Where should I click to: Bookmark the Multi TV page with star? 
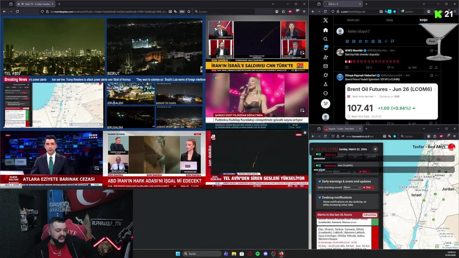coord(189,11)
